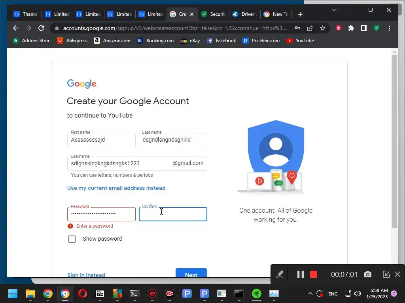Screen dimensions: 405x303
Task: Click the Next button
Action: point(191,273)
